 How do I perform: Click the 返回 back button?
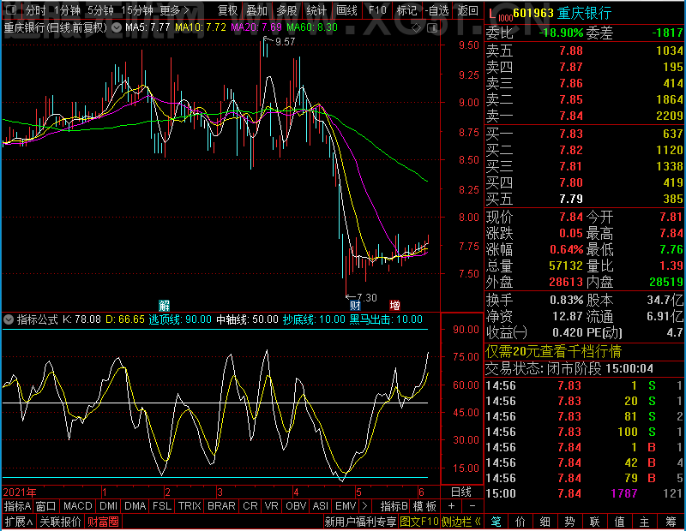(x=467, y=10)
